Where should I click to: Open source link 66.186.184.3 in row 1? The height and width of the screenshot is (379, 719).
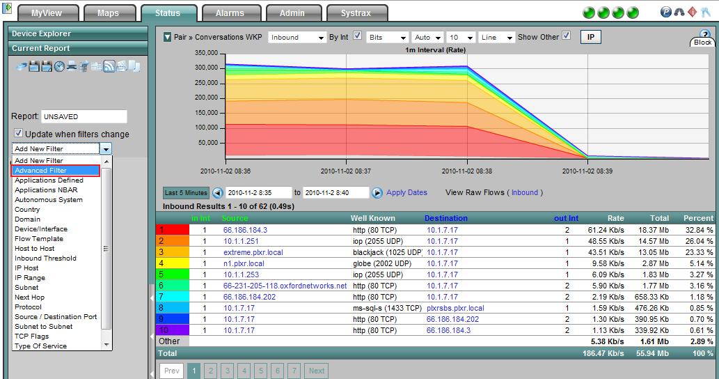coord(245,230)
